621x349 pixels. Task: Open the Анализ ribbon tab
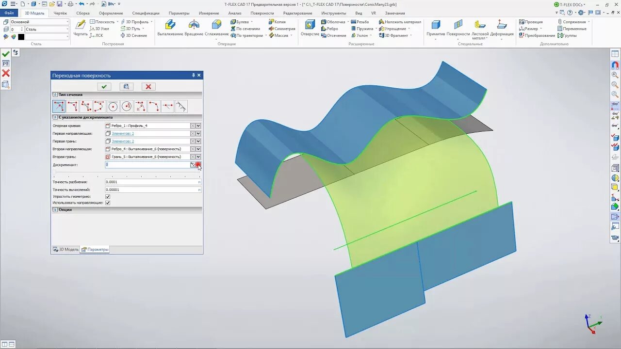coord(235,13)
